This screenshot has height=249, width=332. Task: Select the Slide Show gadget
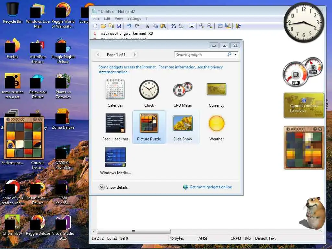[x=183, y=127]
